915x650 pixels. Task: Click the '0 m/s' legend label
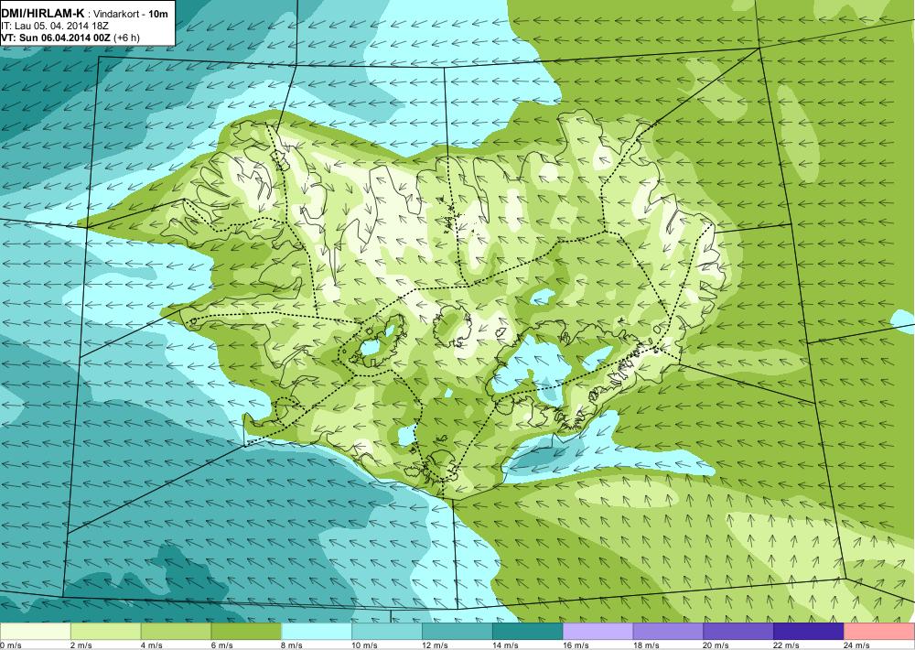pyautogui.click(x=11, y=645)
